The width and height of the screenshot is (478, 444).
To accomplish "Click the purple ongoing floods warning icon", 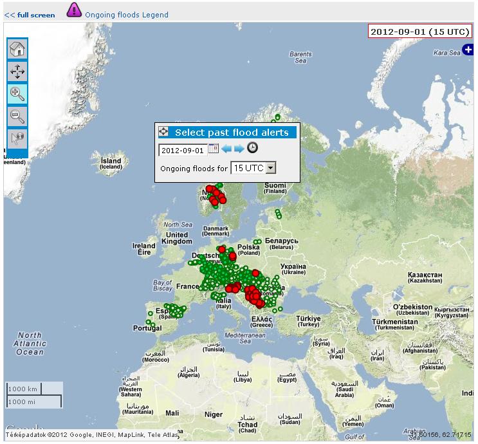I will pos(74,10).
